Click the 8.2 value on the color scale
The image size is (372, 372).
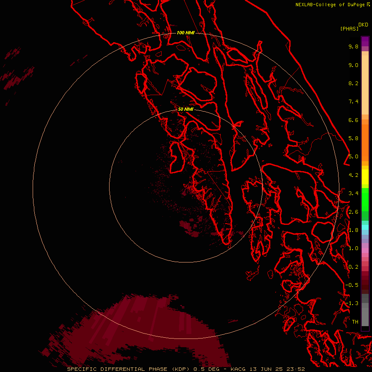click(x=353, y=83)
